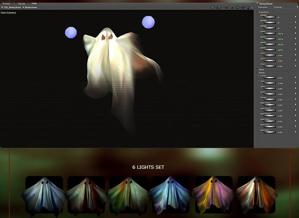Collapse the Morph parameter group
The width and height of the screenshot is (299, 218).
(257, 73)
